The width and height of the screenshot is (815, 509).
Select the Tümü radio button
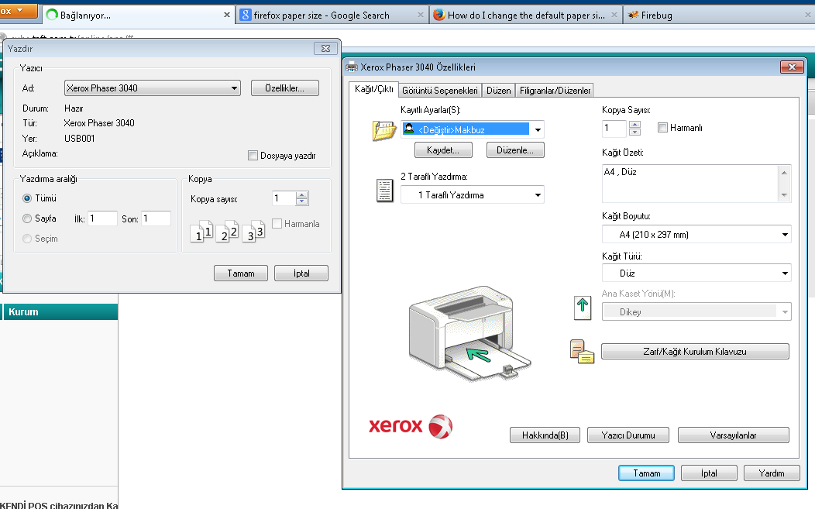tap(27, 198)
